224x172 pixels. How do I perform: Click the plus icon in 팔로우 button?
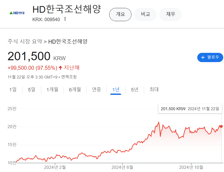203,57
